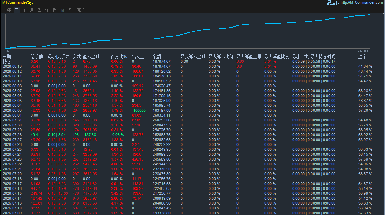Click the 胜率 column header
The image size is (385, 215).
click(362, 57)
